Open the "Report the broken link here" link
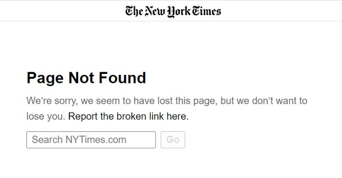Screen dimensions: 342x178 tap(128, 117)
